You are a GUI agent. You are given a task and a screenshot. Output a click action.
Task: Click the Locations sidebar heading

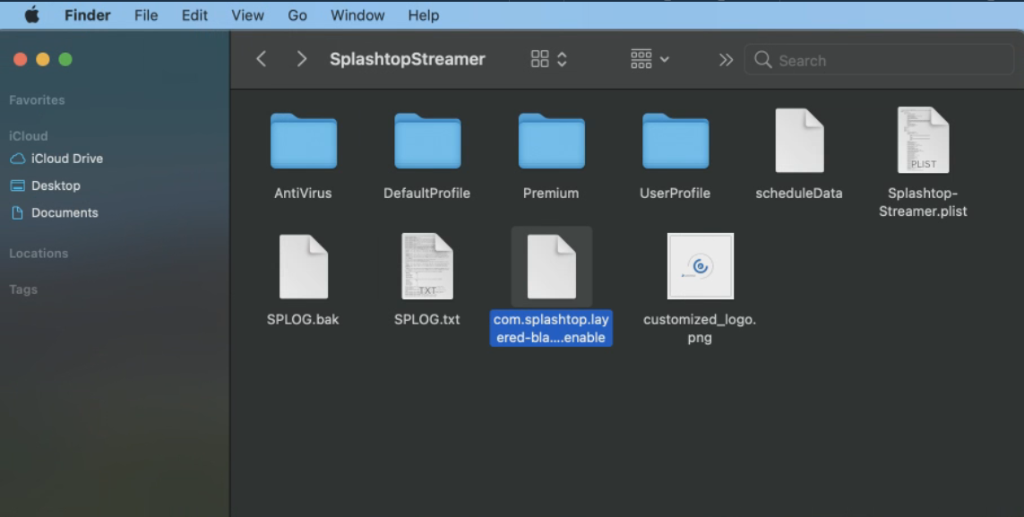pos(39,254)
